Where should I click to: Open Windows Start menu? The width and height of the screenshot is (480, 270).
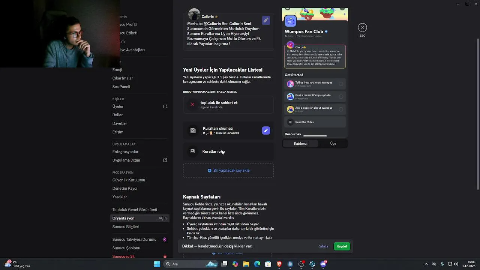pos(157,264)
